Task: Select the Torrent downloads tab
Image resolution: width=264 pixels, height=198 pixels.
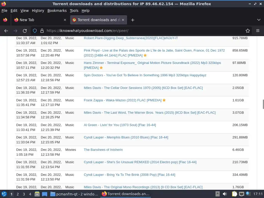Action: (x=98, y=20)
